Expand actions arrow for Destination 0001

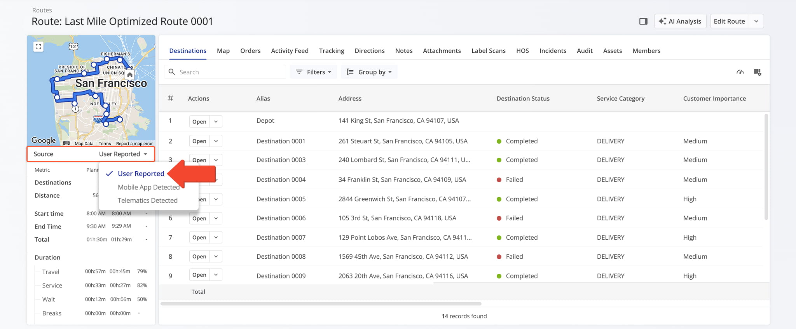[x=216, y=141]
